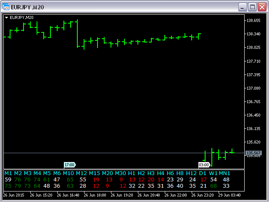
Task: Click the MN1 timeframe label
Action: coord(224,173)
